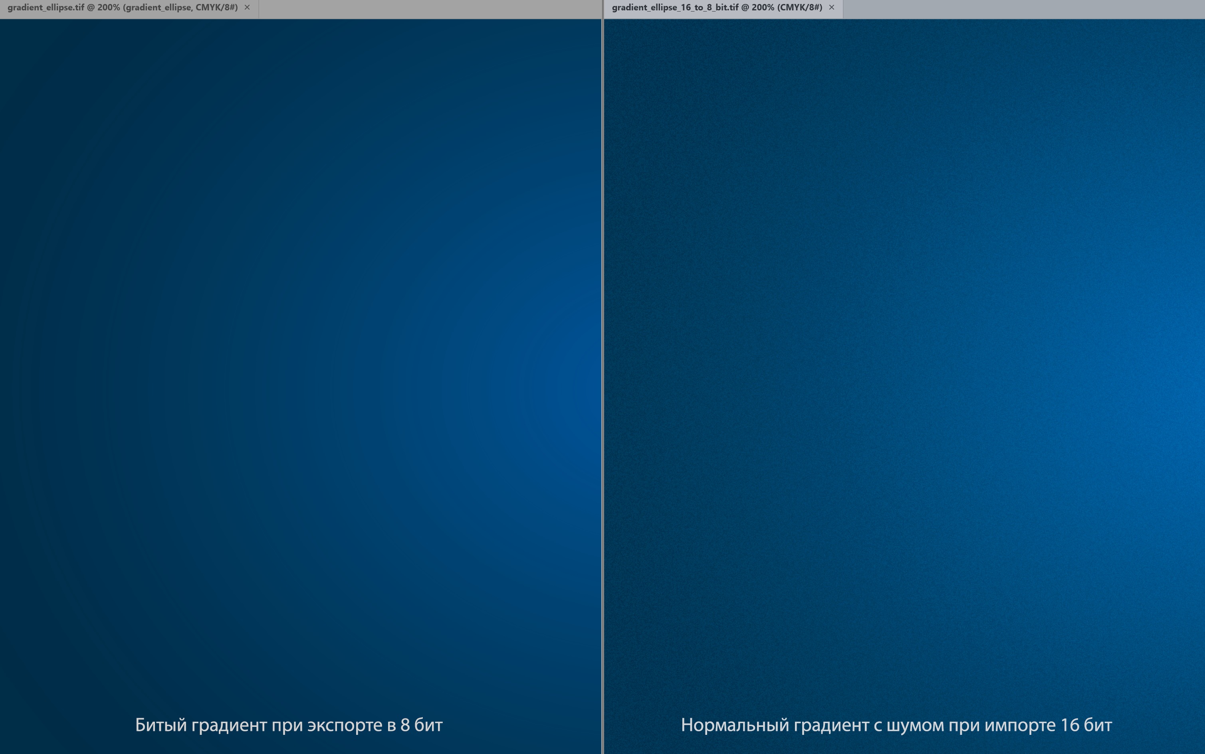Click the empty tab bar beside the 16_to_8_bit tab
Image resolution: width=1205 pixels, height=754 pixels.
[1023, 9]
